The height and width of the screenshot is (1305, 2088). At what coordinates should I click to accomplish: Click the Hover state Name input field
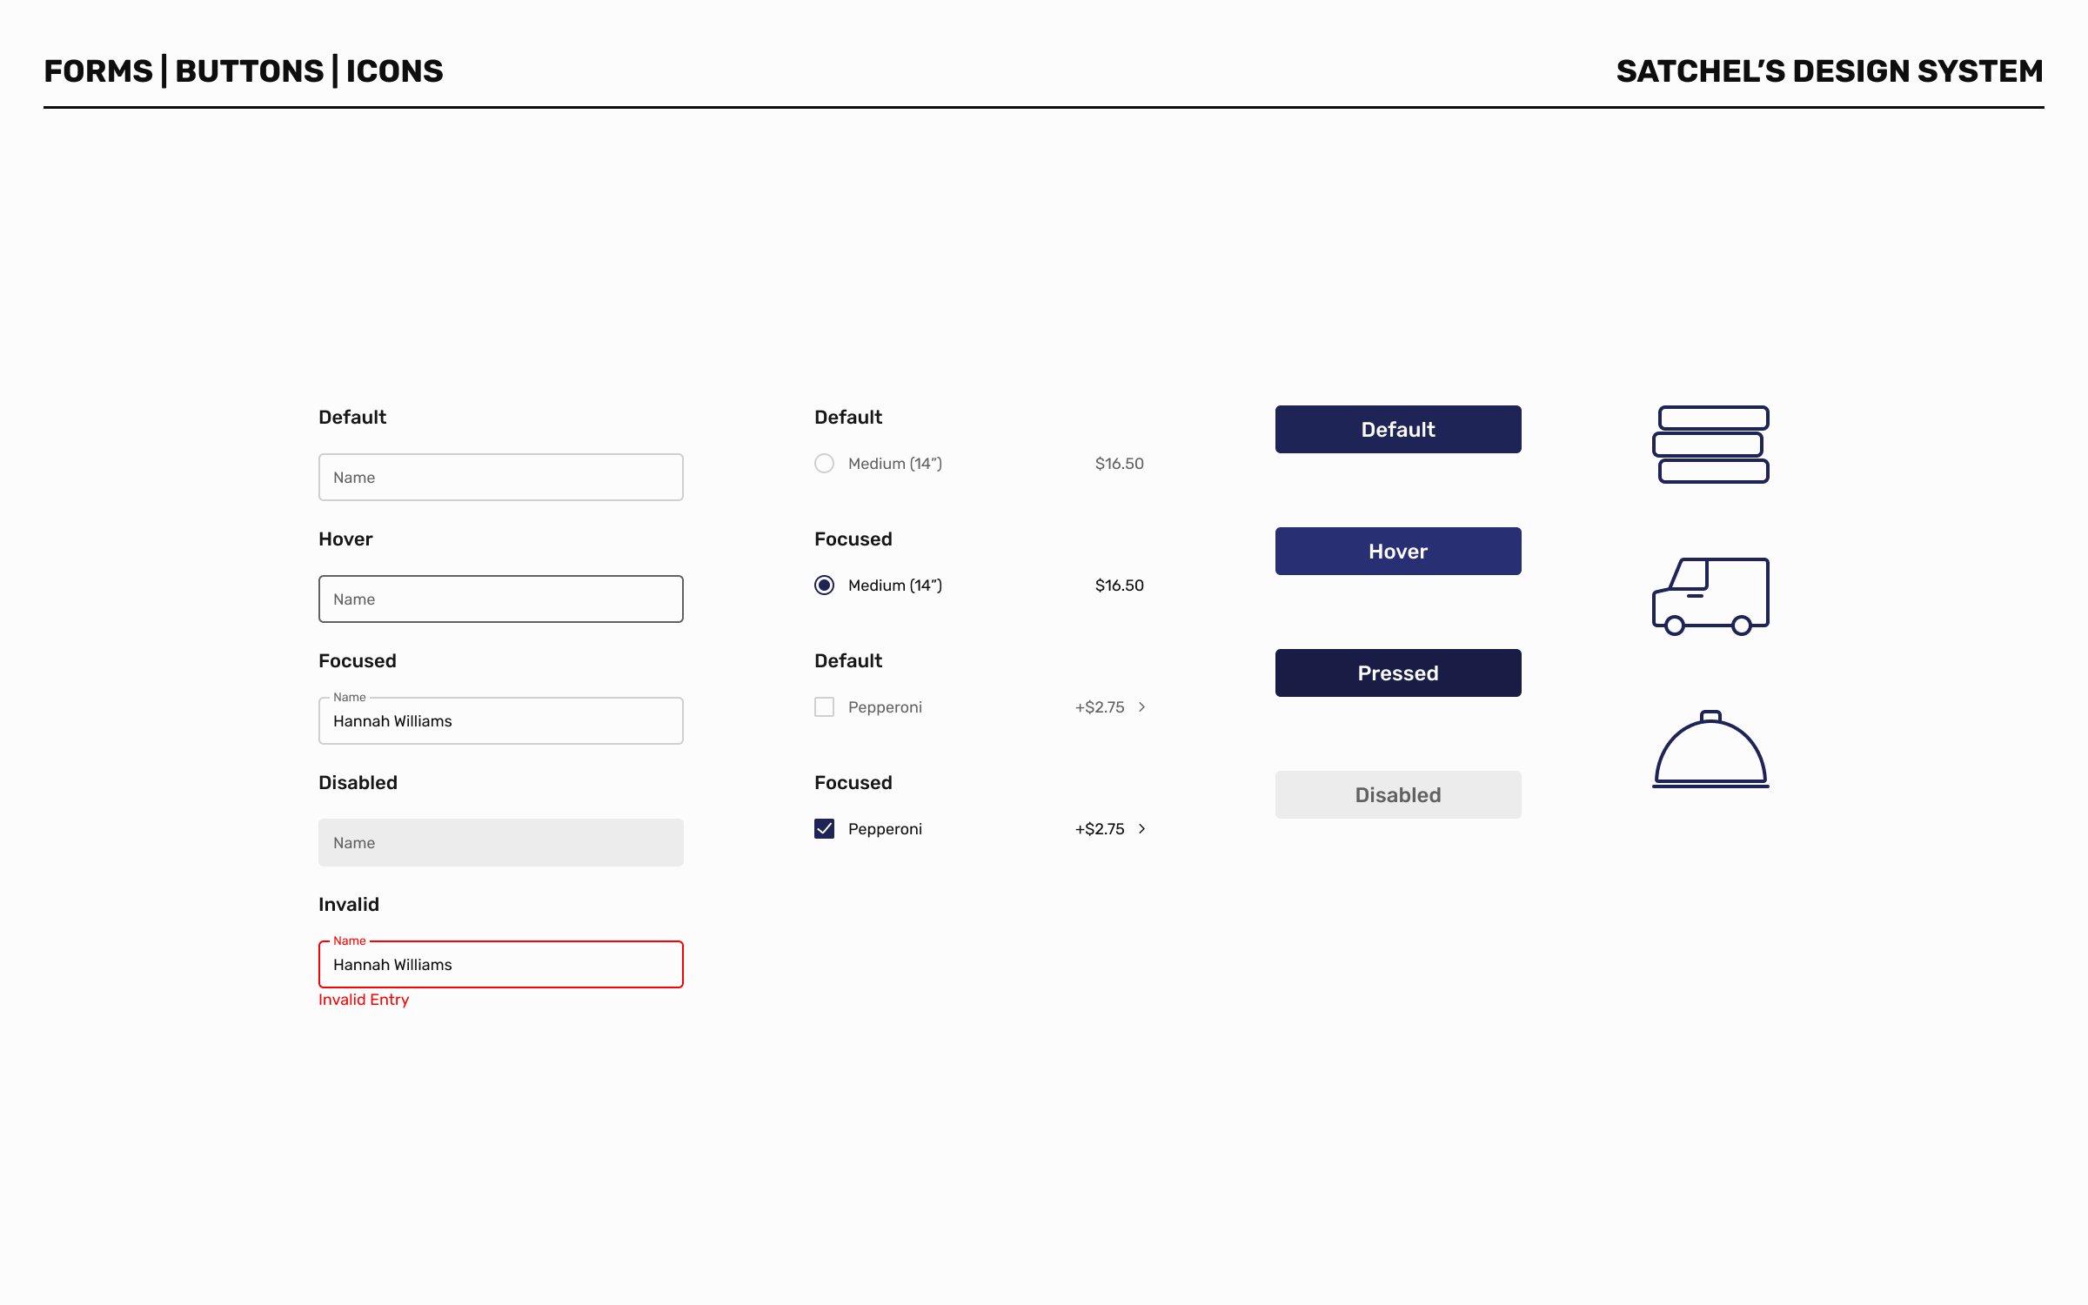tap(500, 599)
